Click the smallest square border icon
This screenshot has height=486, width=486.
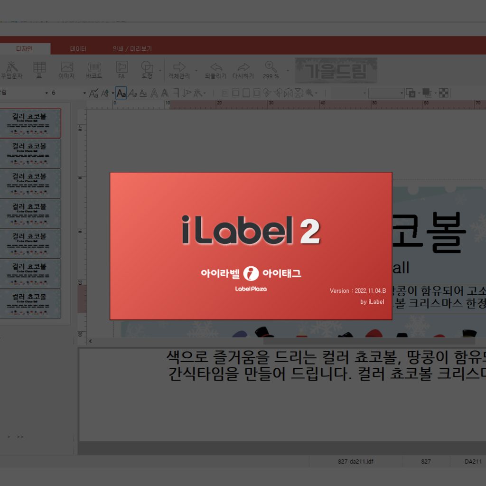(x=225, y=93)
